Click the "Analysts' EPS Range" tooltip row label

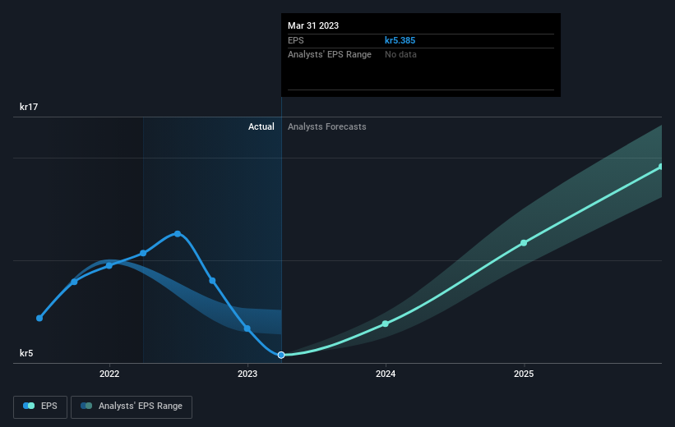pos(330,55)
